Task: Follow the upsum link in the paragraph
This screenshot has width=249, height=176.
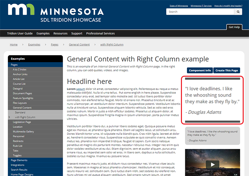Action: tap(81, 89)
